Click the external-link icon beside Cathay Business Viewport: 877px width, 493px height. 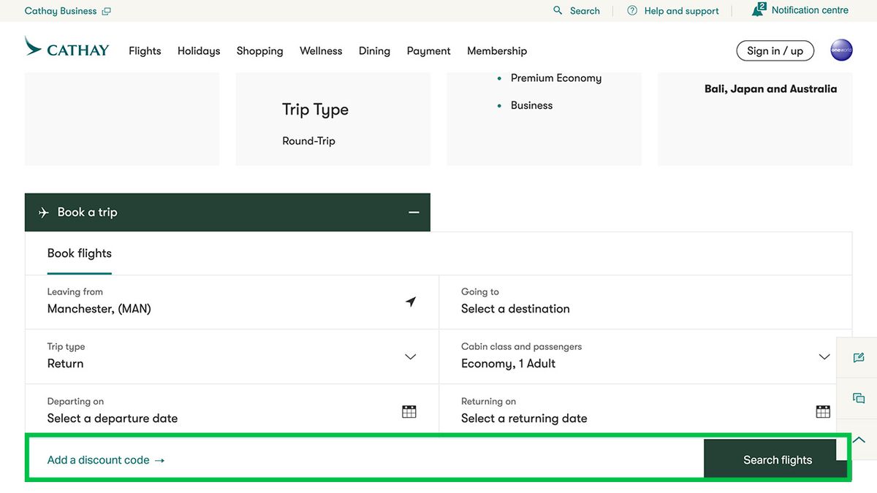pyautogui.click(x=107, y=10)
